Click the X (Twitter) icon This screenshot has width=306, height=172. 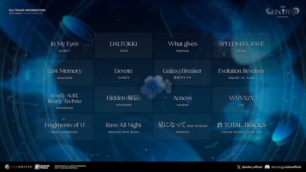239,167
